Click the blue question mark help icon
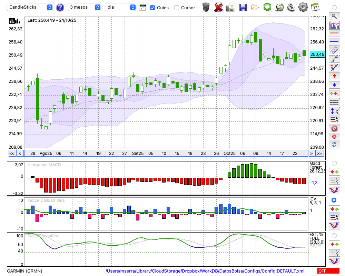Viewport: 345px width, 276px height. pyautogui.click(x=60, y=8)
